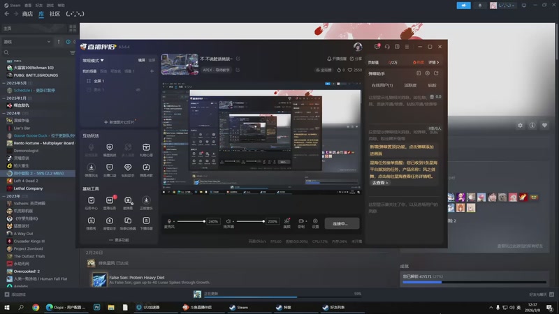Screen dimensions: 559x314
Task: Click 连接中... button
Action: click(342, 223)
